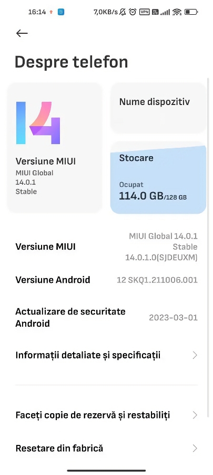Open chevron beside Informații detaliate și specificații

(x=195, y=355)
